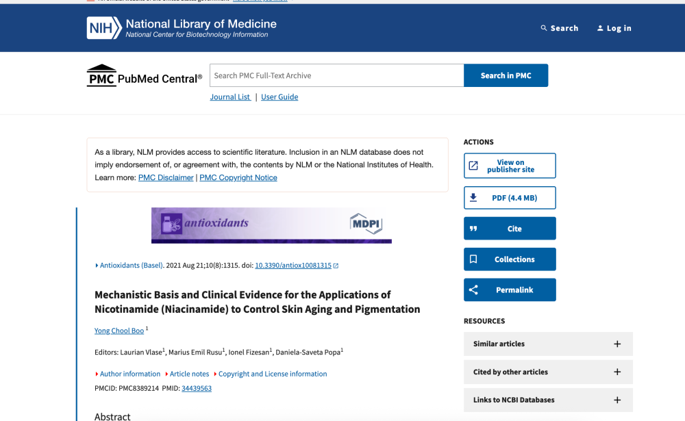The width and height of the screenshot is (685, 421).
Task: Focus the Search PMC Full-Text Archive field
Action: click(x=337, y=75)
